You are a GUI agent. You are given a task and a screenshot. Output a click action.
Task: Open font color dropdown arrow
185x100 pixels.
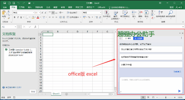40,17
